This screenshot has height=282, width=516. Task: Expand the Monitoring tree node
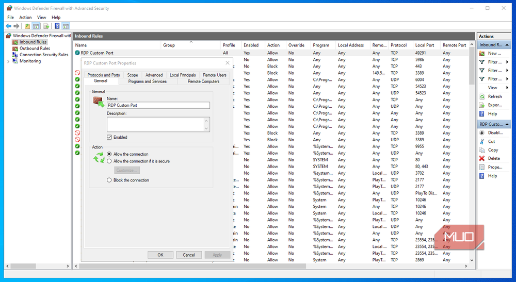coord(8,61)
